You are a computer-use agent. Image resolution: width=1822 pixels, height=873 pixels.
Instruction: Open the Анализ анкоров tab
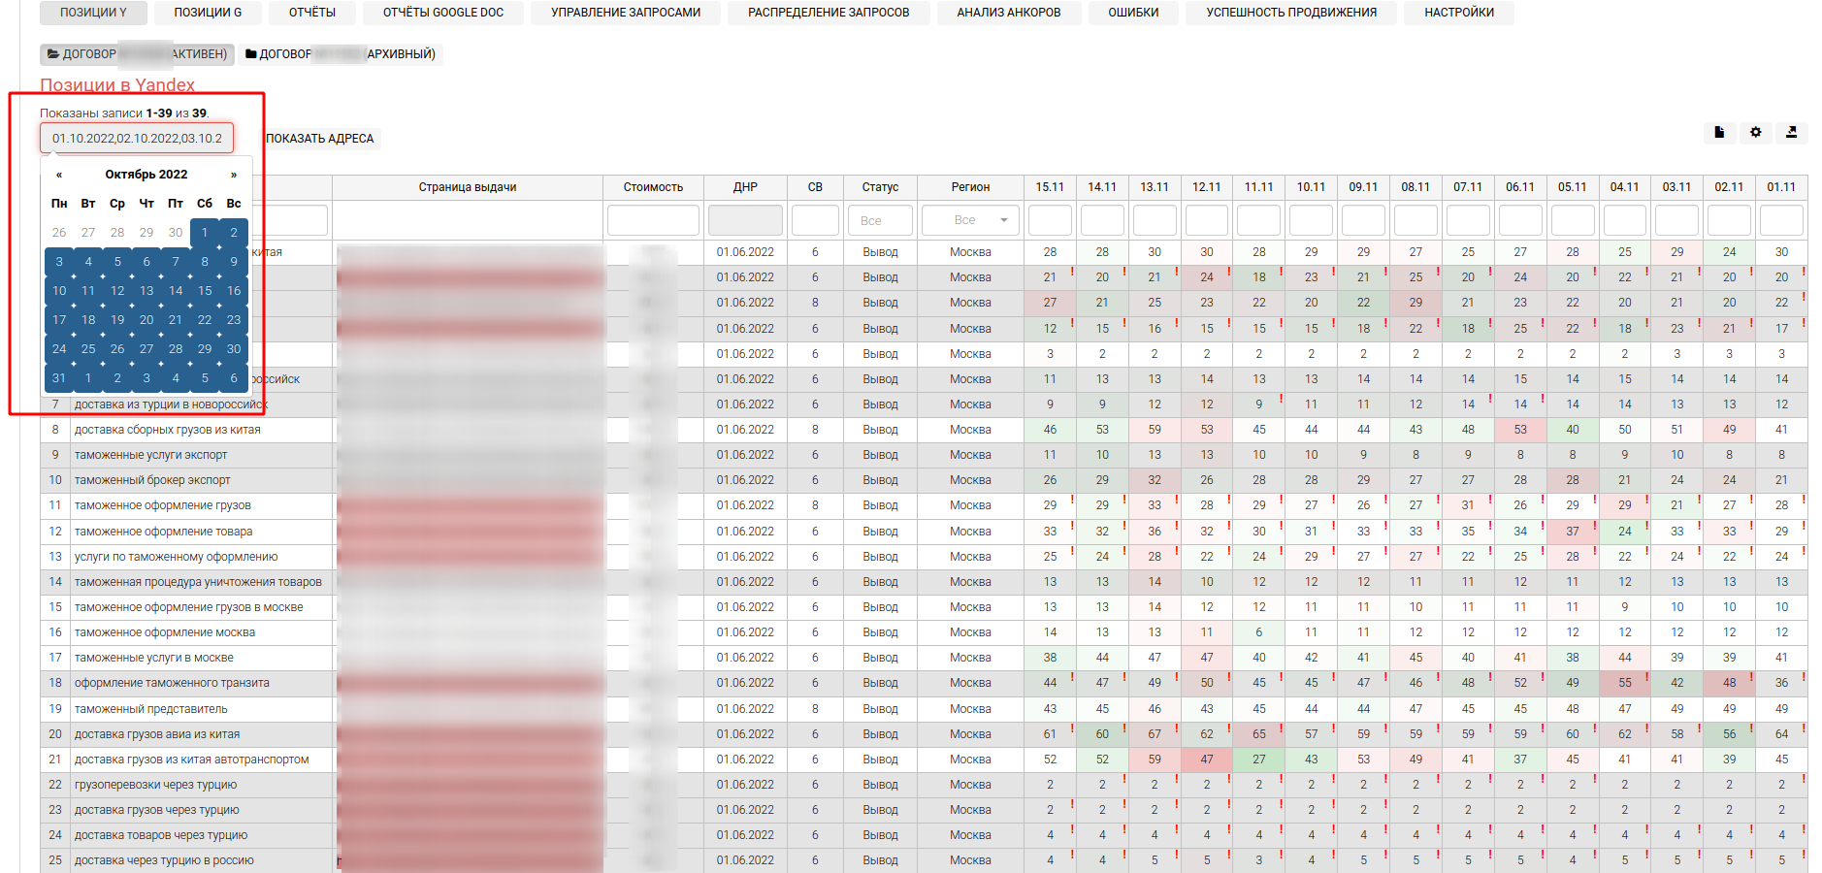tap(1008, 13)
